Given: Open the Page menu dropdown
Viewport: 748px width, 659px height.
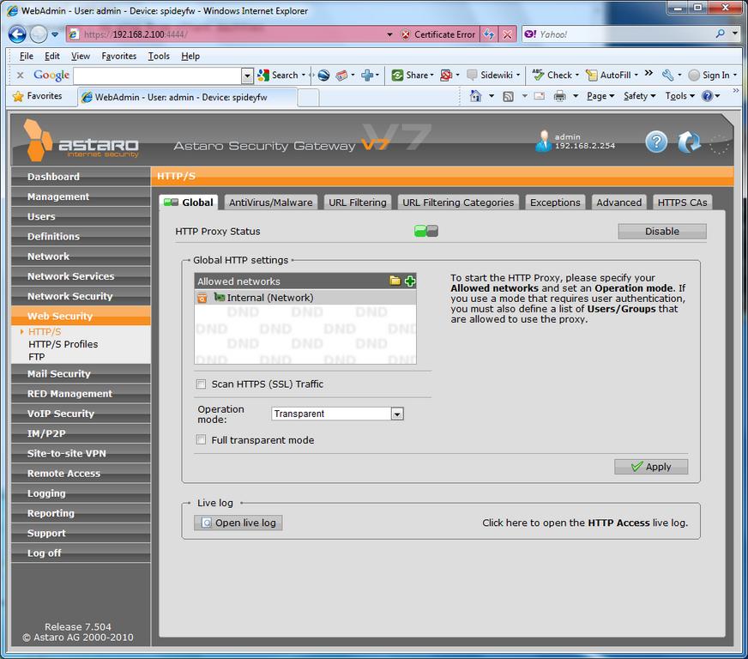Looking at the screenshot, I should pyautogui.click(x=600, y=96).
